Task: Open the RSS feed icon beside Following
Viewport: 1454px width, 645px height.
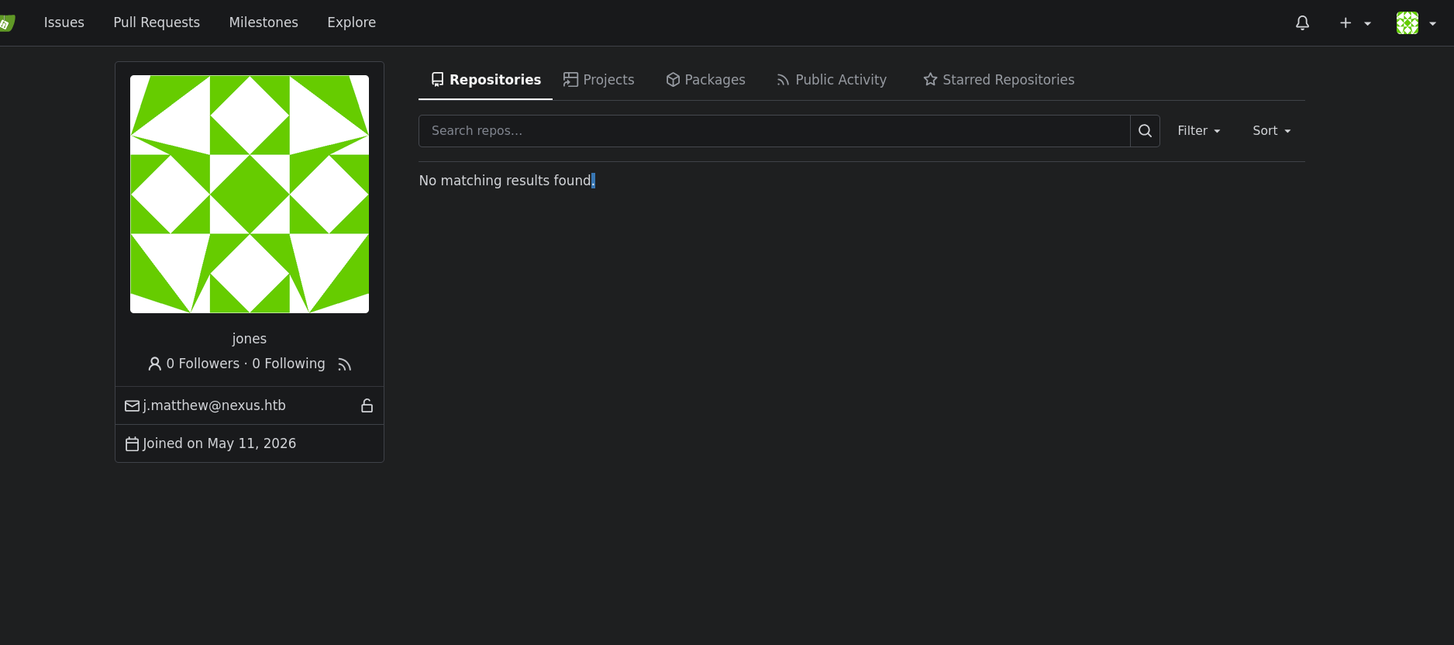Action: click(x=345, y=364)
